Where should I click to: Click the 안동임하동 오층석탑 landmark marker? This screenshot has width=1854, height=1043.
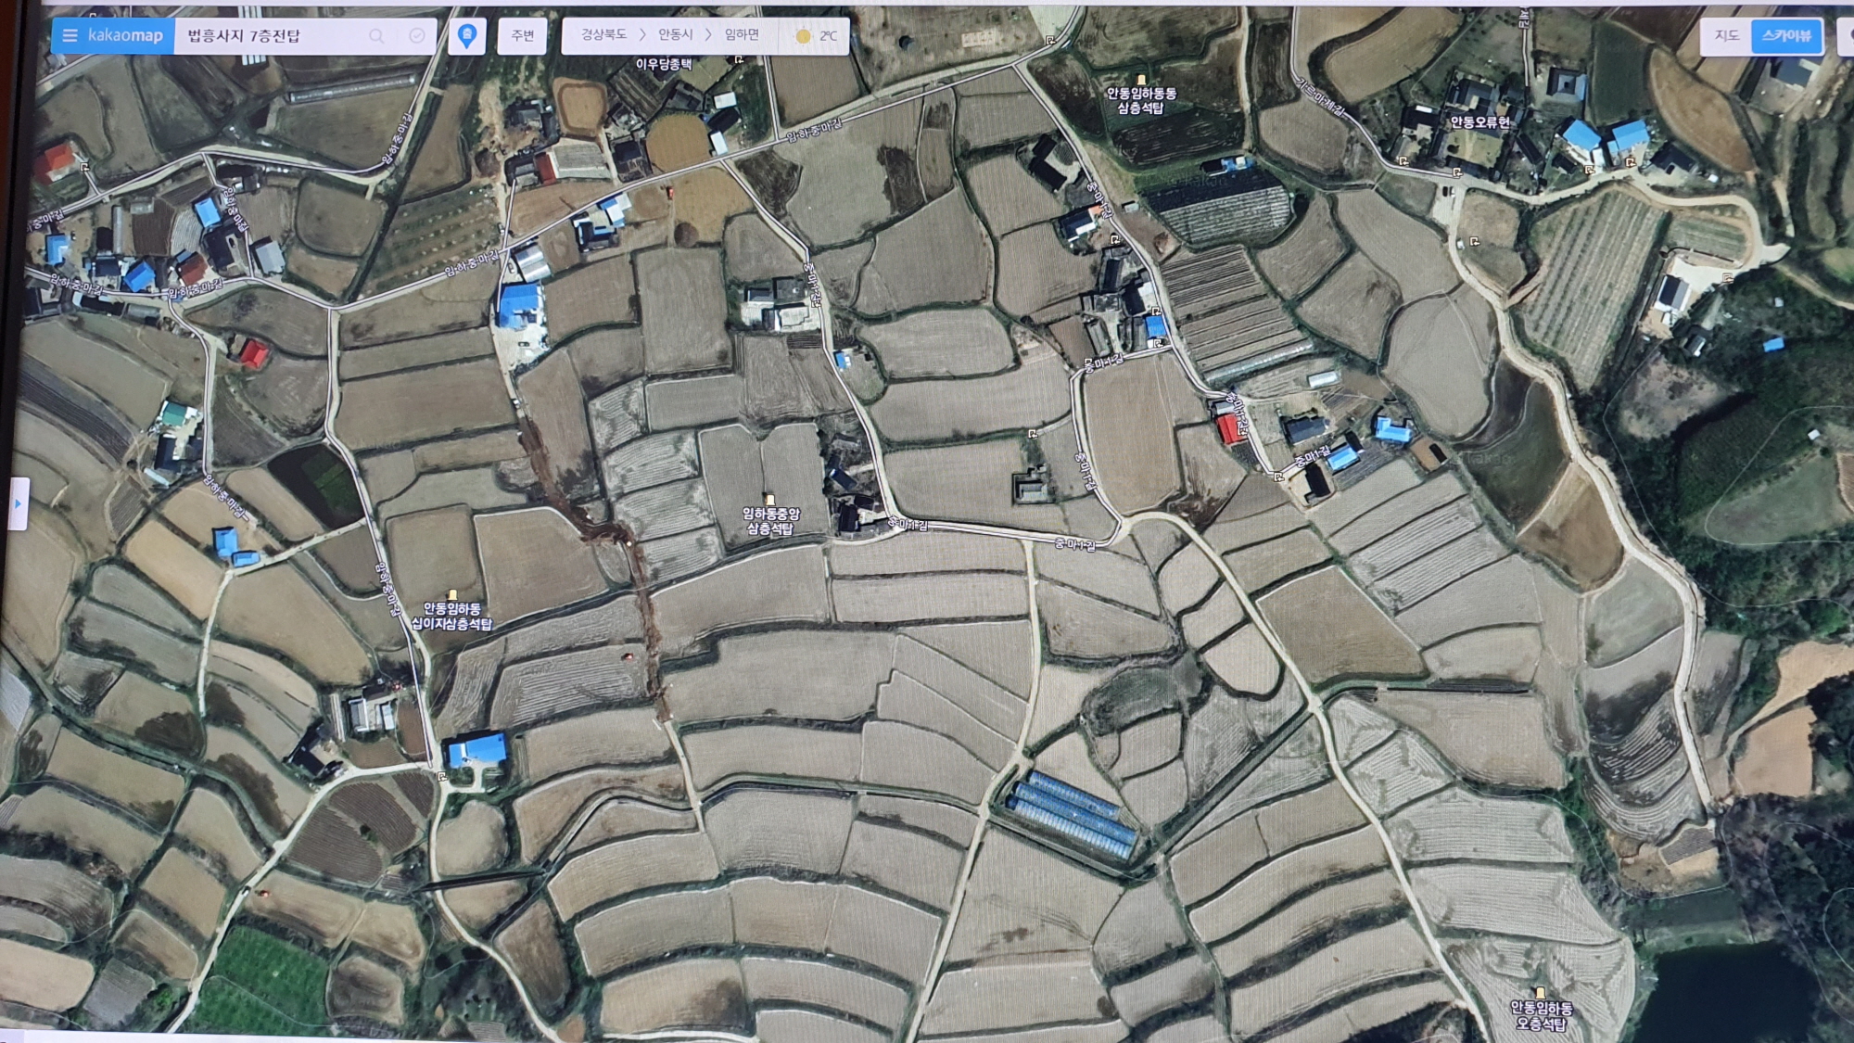click(x=1541, y=993)
